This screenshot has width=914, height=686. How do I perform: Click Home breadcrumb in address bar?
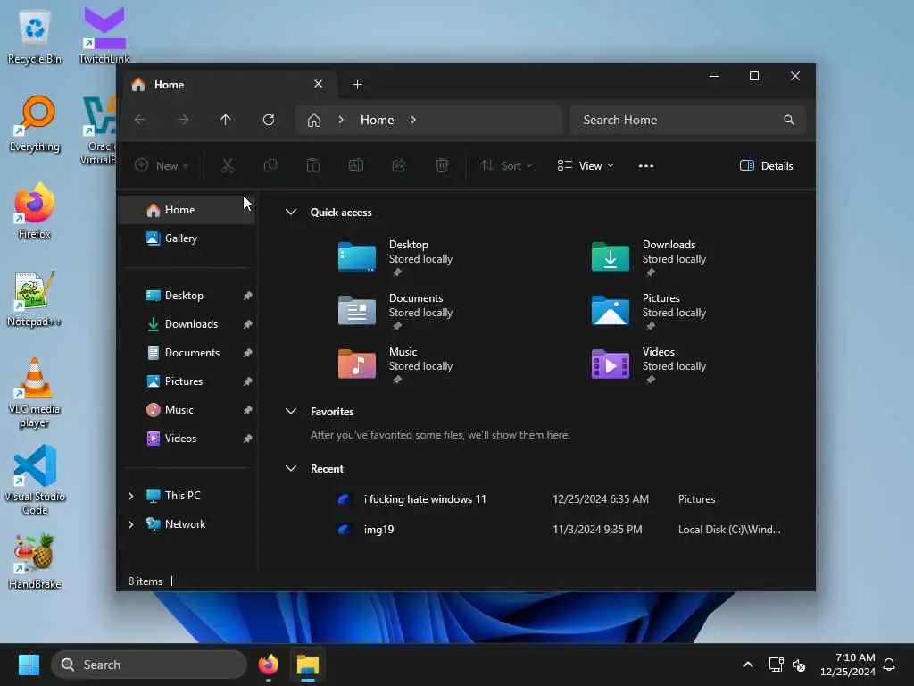tap(378, 121)
